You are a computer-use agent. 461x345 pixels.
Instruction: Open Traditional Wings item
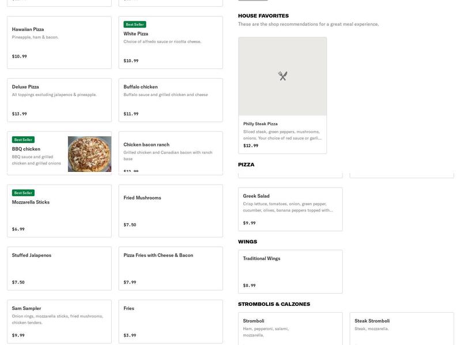[x=290, y=271]
